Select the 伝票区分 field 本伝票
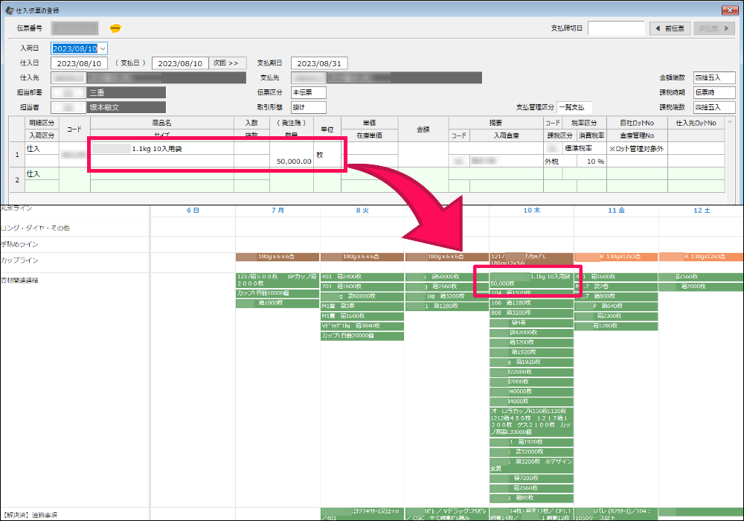 (x=309, y=92)
